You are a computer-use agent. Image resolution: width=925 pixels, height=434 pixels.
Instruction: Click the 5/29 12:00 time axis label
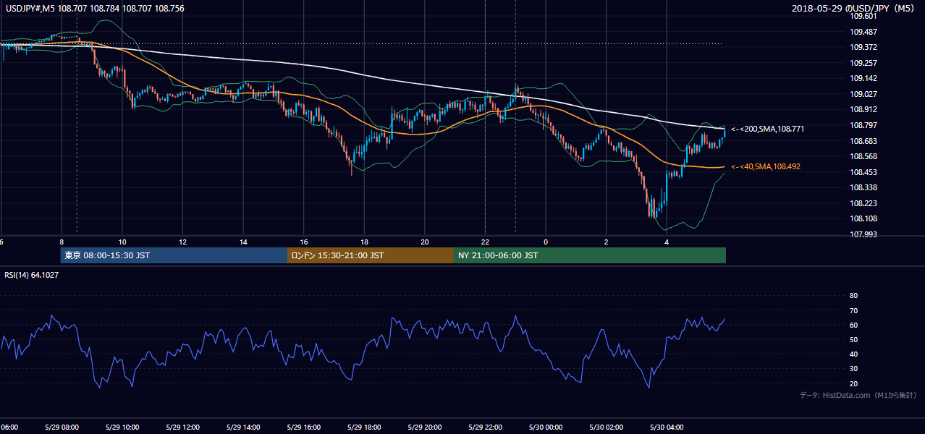183,427
